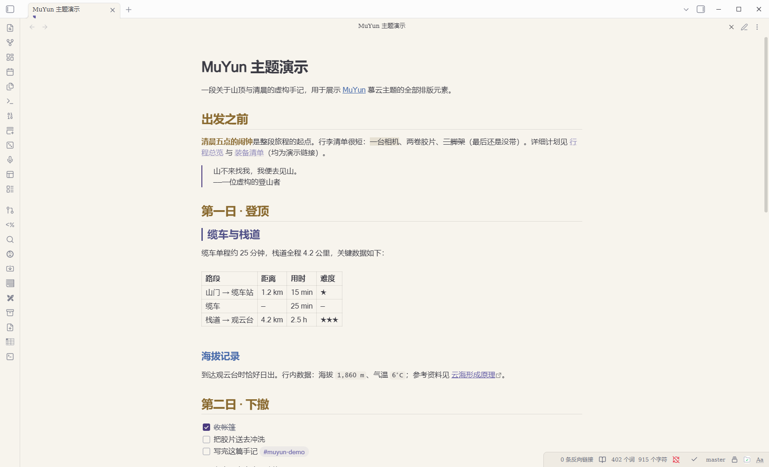Check the 写完这篇手记 task checkbox
Image resolution: width=769 pixels, height=467 pixels.
point(206,451)
